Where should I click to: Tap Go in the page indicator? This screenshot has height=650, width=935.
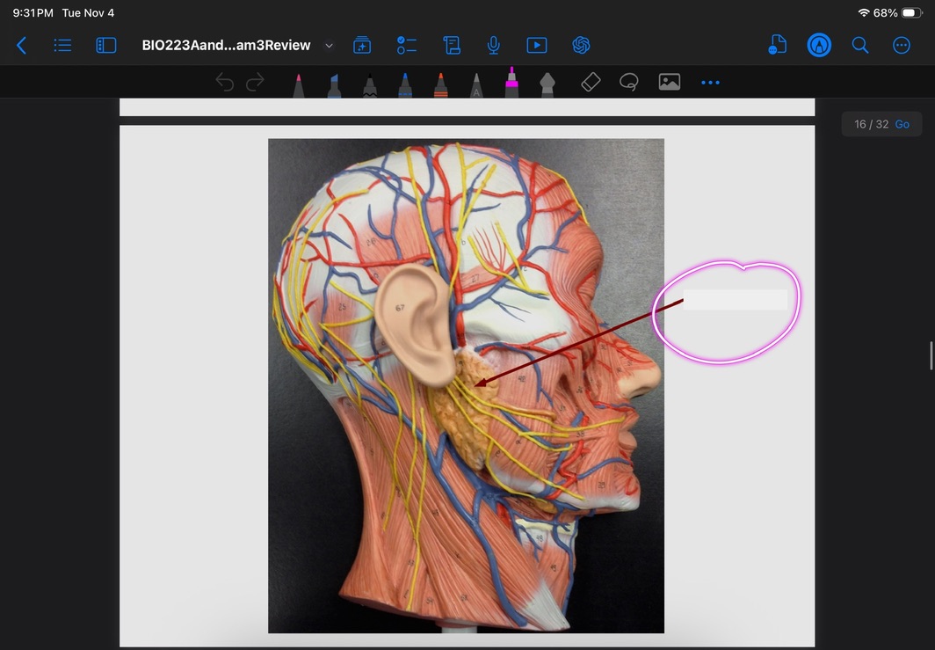(x=902, y=125)
